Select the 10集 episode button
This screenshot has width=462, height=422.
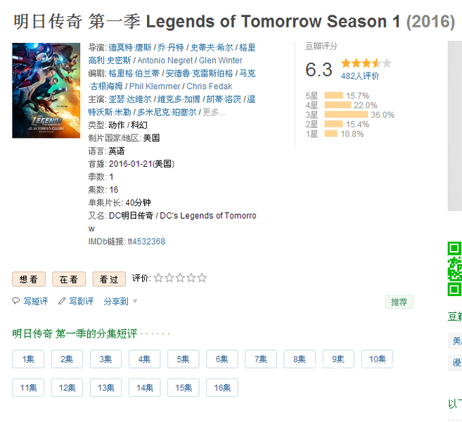tap(378, 359)
